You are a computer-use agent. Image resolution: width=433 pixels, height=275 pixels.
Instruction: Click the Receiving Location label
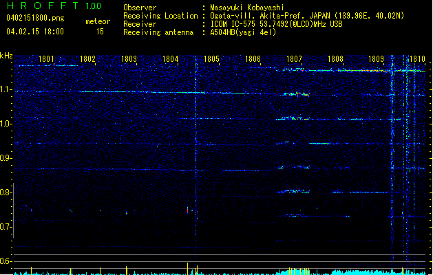(x=160, y=16)
